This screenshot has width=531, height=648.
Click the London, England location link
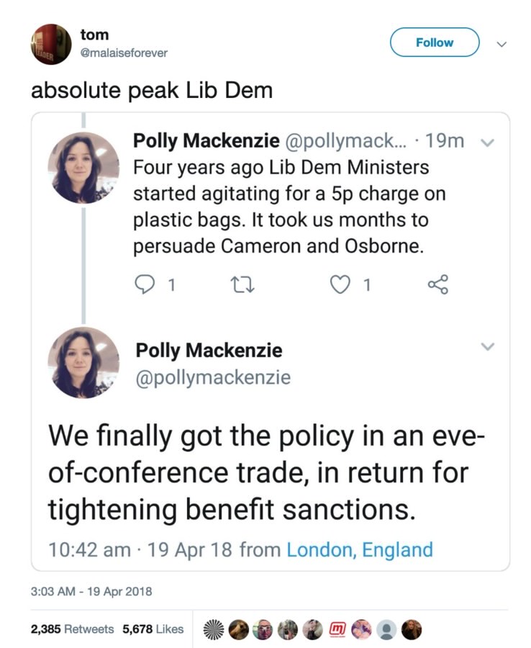[360, 550]
